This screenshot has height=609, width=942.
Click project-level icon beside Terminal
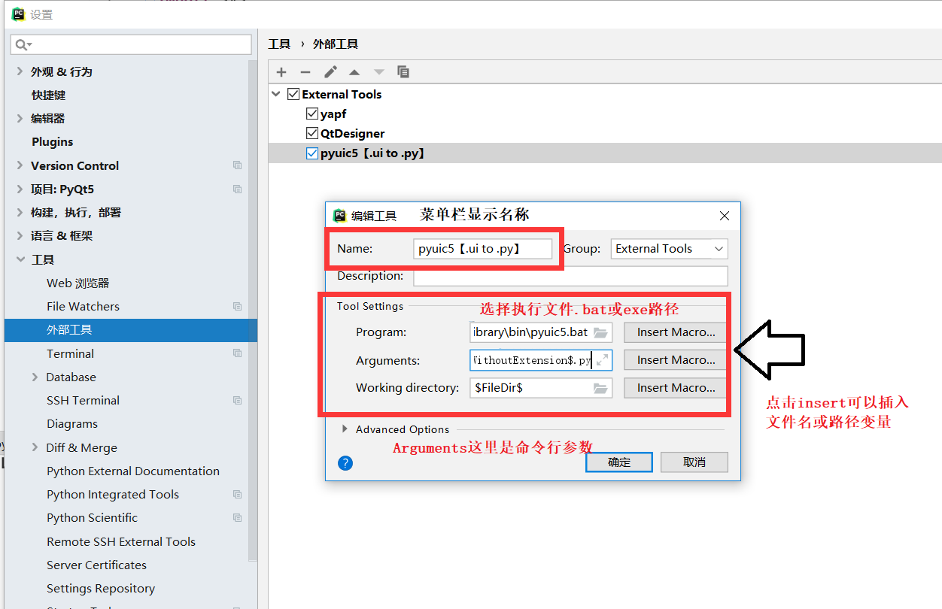[238, 353]
